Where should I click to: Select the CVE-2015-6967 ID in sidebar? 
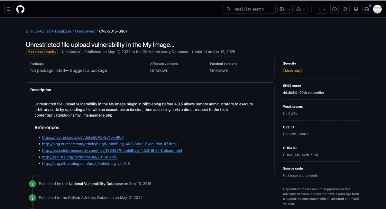(x=295, y=134)
